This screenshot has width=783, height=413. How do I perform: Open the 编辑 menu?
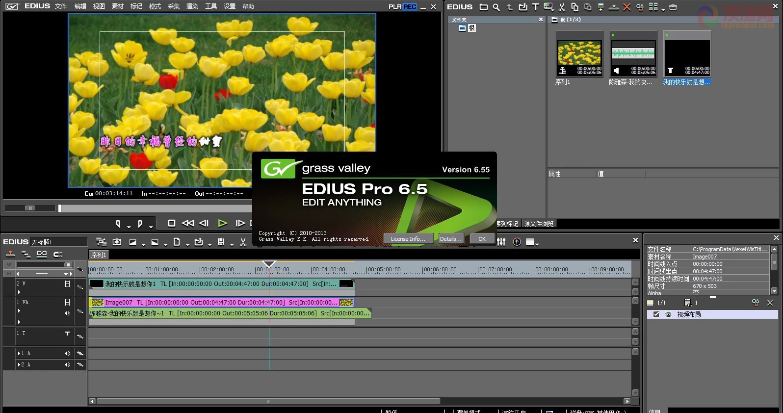coord(80,6)
